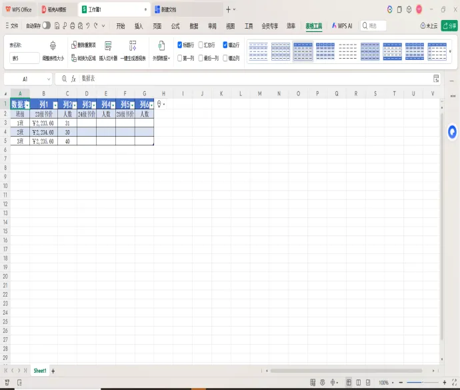Check the total row (汇总行) checkbox

201,45
